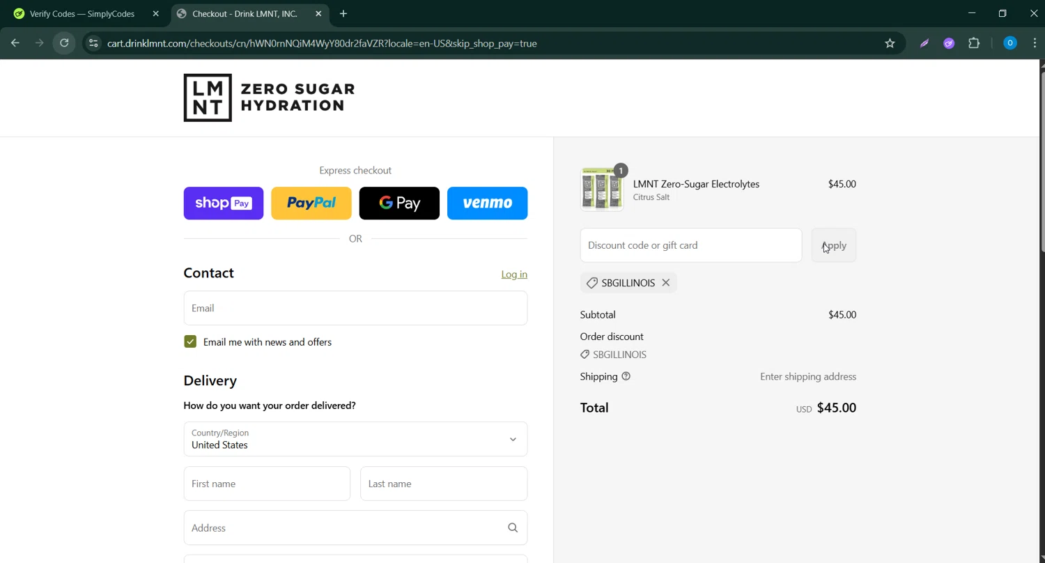This screenshot has height=563, width=1045.
Task: Apply the discount code
Action: (x=834, y=245)
